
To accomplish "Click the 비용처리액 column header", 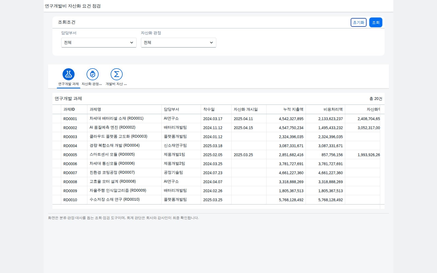I will point(325,109).
